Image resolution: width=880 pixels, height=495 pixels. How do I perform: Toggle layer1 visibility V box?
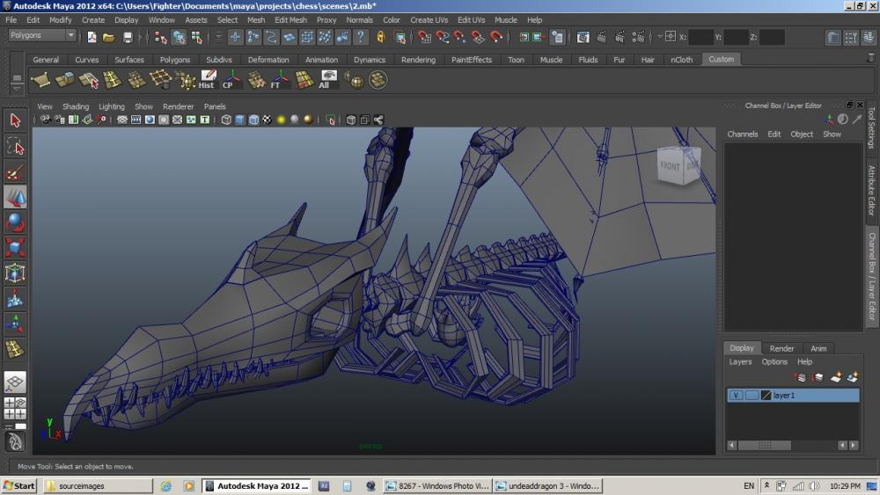click(x=736, y=396)
